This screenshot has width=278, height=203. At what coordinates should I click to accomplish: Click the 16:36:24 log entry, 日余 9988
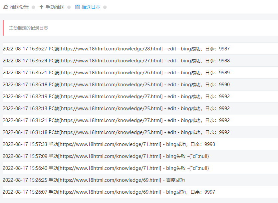coord(116,61)
